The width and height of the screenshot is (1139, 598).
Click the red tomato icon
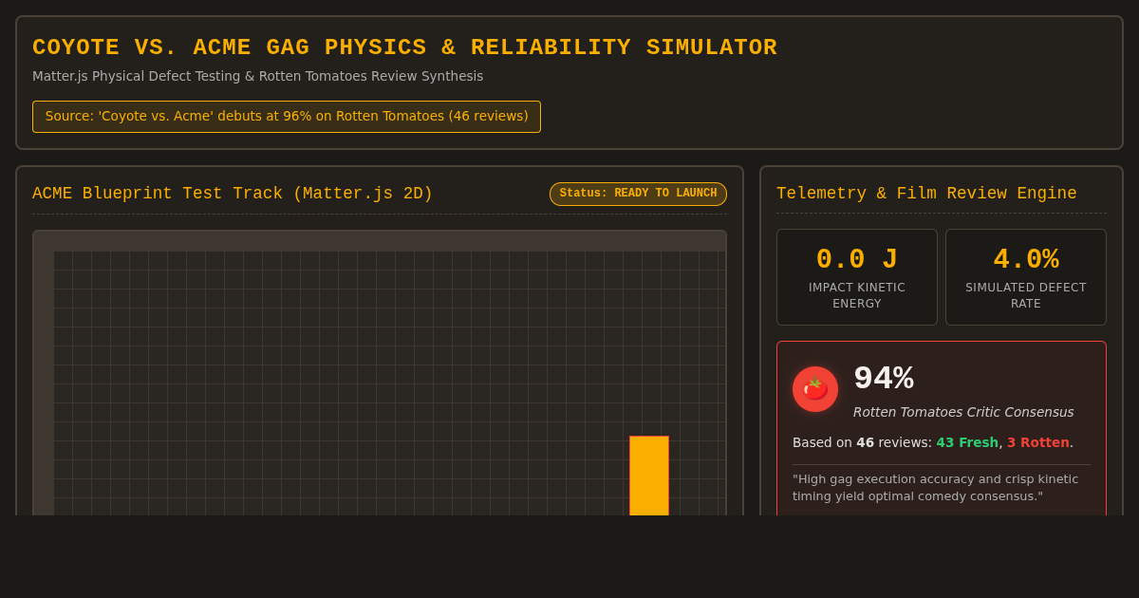point(815,389)
